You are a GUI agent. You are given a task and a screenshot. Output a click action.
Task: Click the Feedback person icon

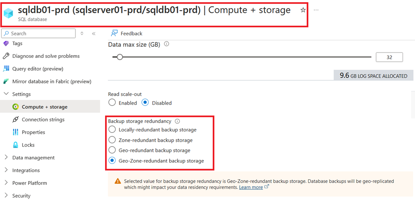(x=114, y=34)
